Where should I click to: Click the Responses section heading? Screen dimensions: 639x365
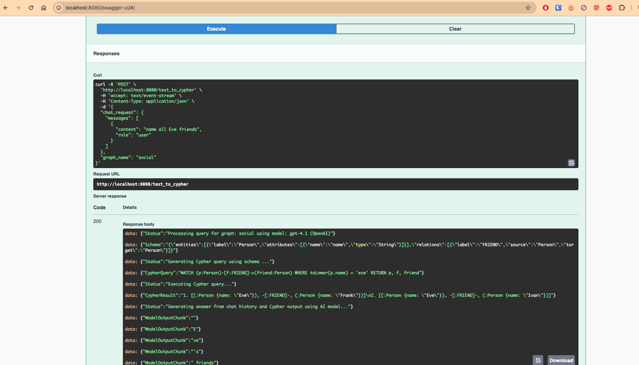tap(106, 53)
